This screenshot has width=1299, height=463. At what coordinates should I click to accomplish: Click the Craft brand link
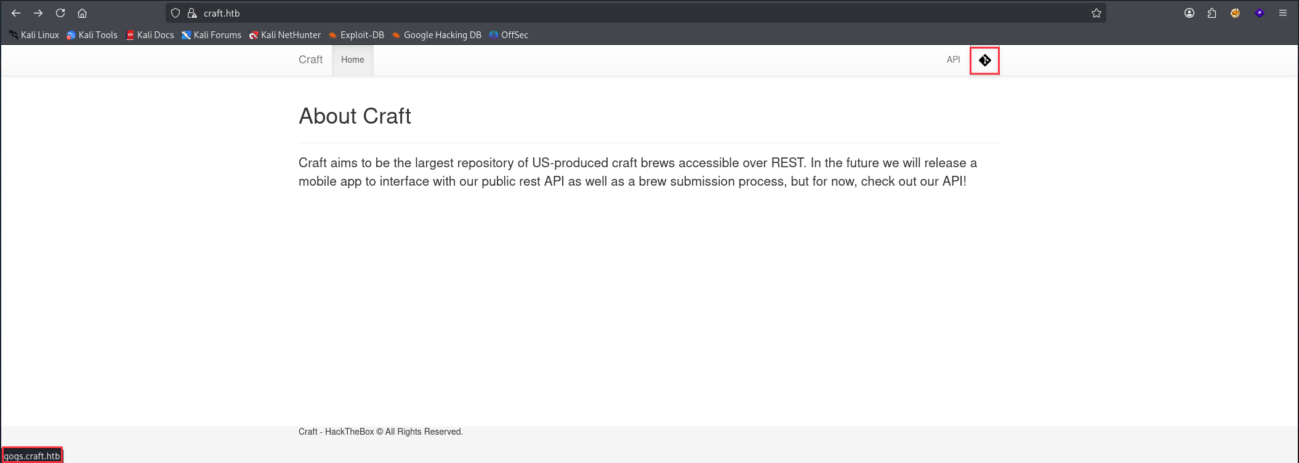310,60
